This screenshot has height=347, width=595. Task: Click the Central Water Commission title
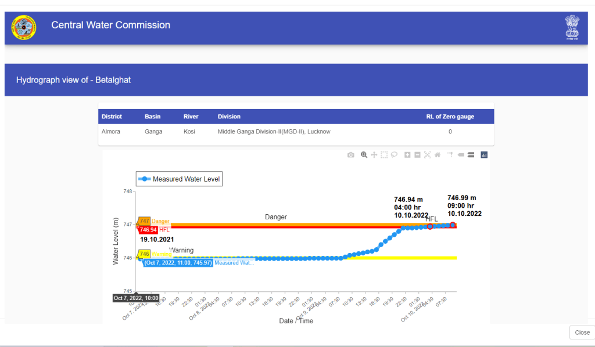[x=110, y=26]
